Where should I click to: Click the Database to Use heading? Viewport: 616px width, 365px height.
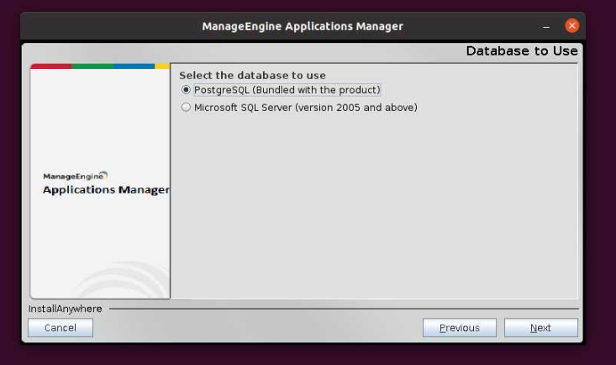[x=521, y=51]
